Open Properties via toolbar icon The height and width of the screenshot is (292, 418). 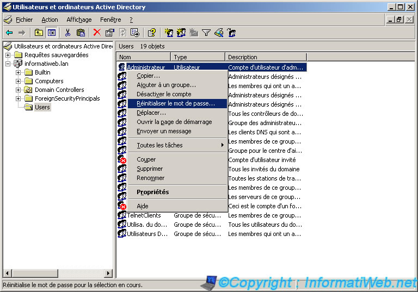click(110, 33)
